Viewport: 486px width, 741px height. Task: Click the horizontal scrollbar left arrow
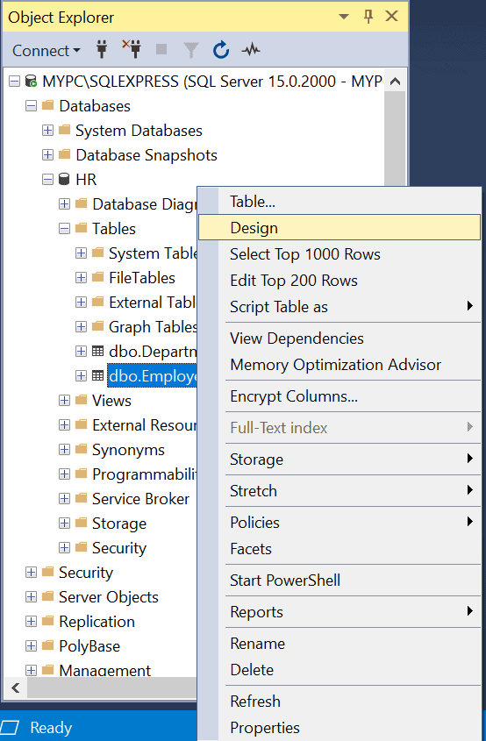click(16, 688)
